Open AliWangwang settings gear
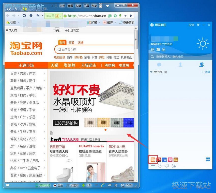The width and height of the screenshot is (216, 193). point(160,166)
